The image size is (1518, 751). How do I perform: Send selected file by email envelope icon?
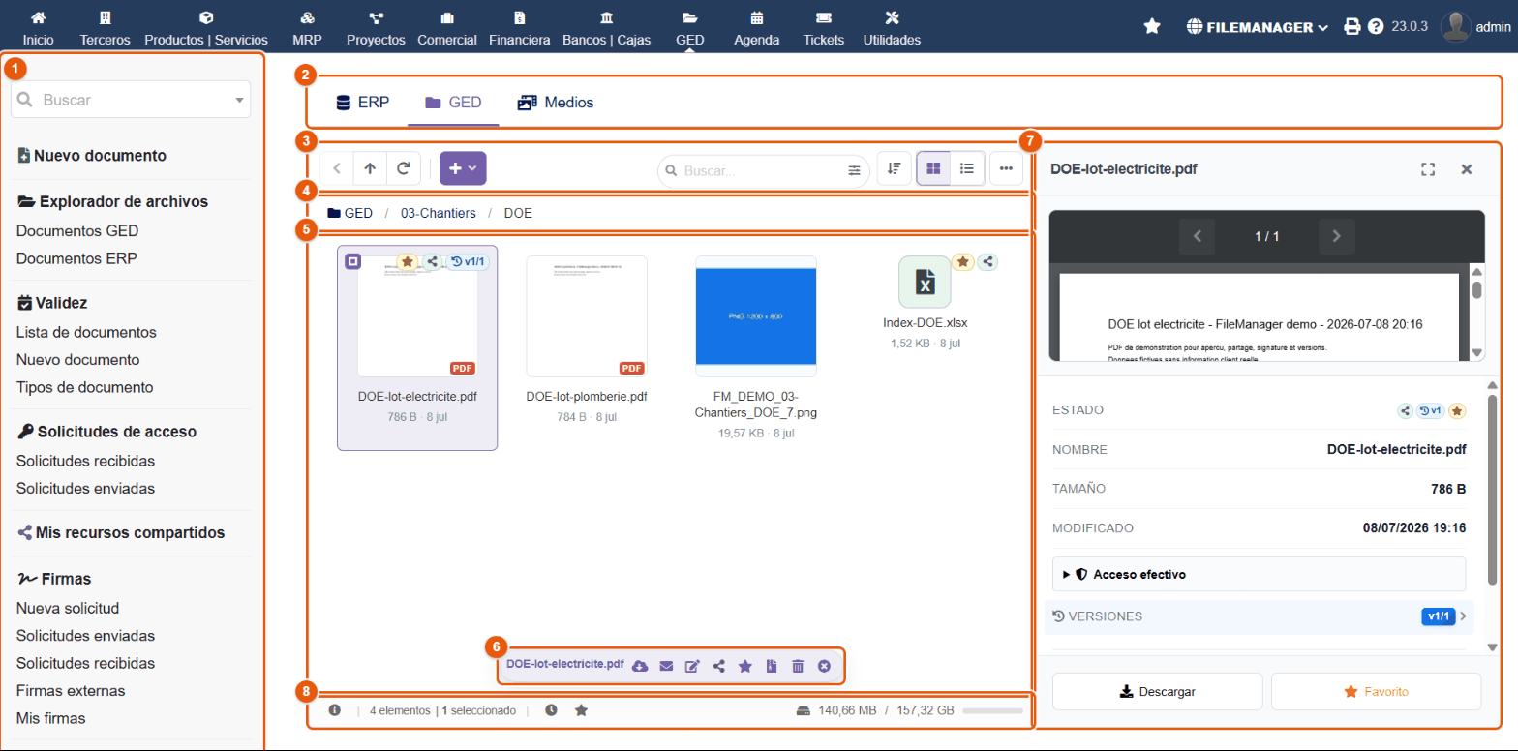(666, 666)
